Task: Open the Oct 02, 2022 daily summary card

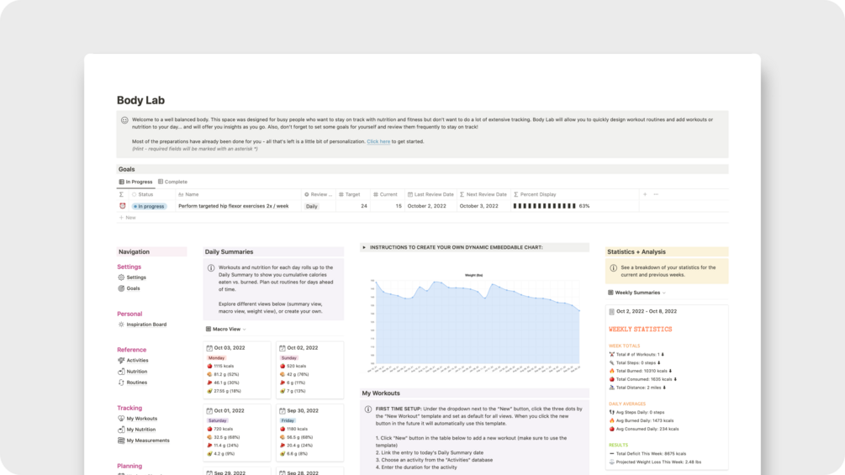Action: 310,370
